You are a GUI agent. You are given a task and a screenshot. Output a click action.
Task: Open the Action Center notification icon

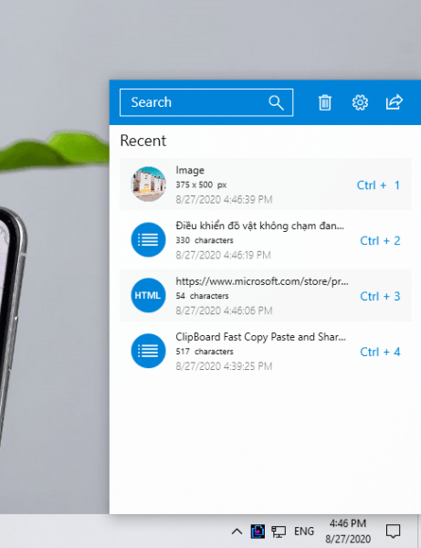coord(393,532)
